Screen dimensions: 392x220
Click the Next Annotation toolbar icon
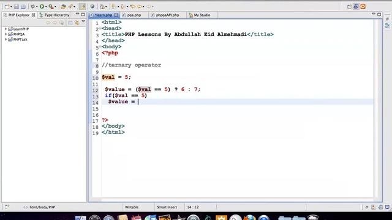114,7
